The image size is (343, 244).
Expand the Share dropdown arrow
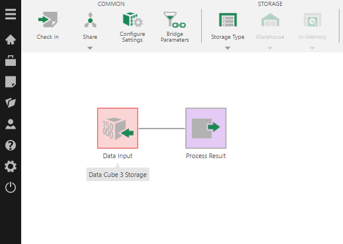(90, 48)
